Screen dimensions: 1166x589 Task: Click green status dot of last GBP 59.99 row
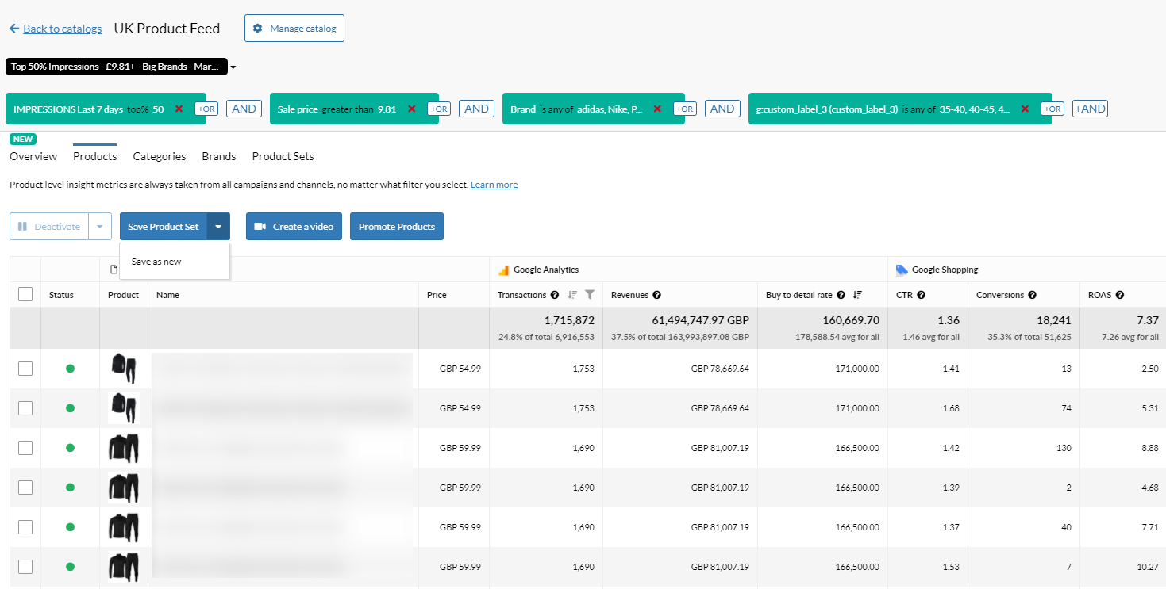(x=70, y=567)
